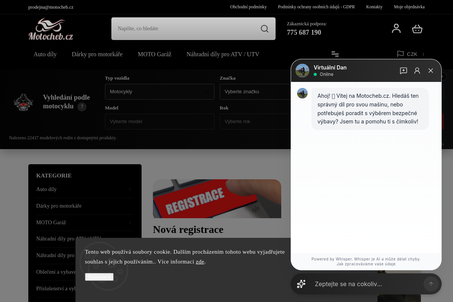
Task: Open the Vyberte model dropdown
Action: (160, 122)
